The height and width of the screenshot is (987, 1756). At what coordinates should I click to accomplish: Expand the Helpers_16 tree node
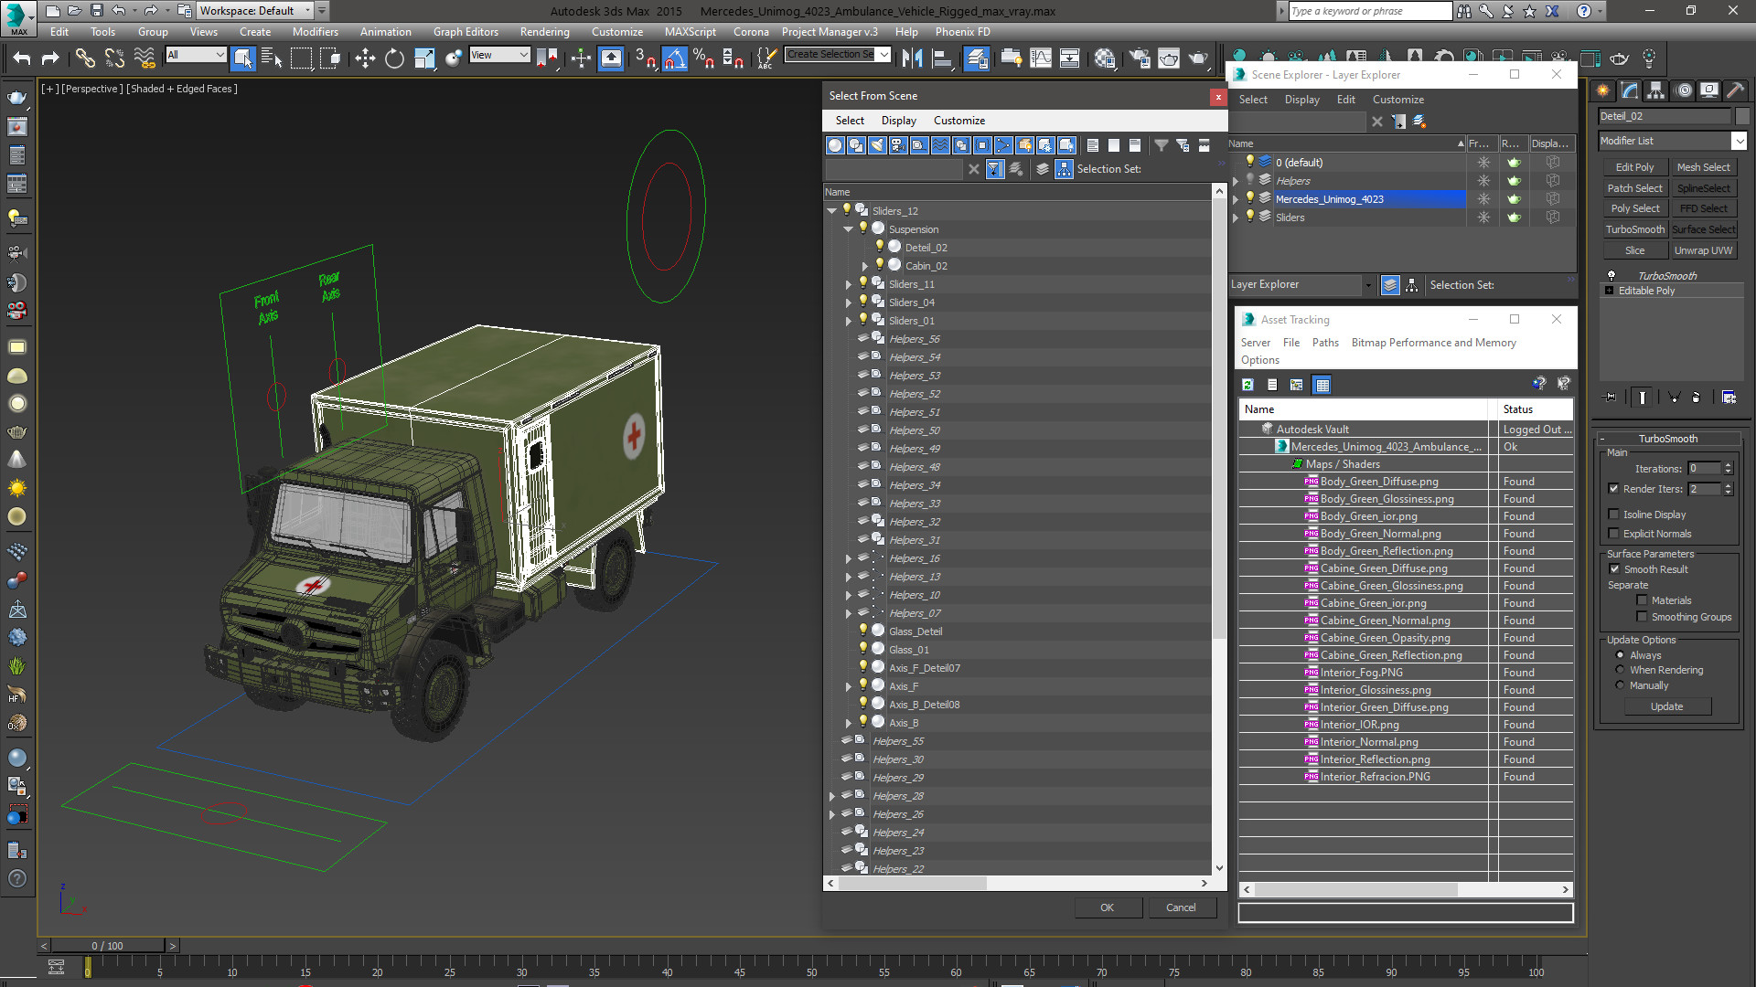click(x=849, y=558)
